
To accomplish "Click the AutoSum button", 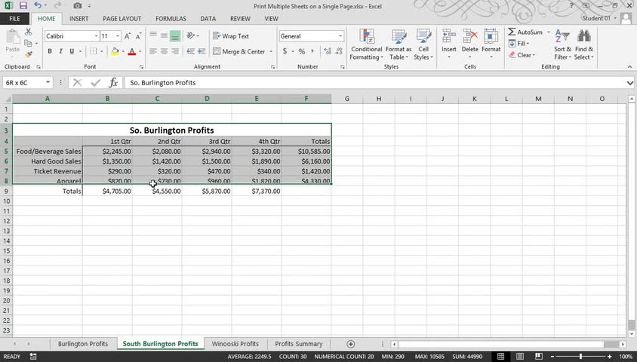I will [x=525, y=32].
